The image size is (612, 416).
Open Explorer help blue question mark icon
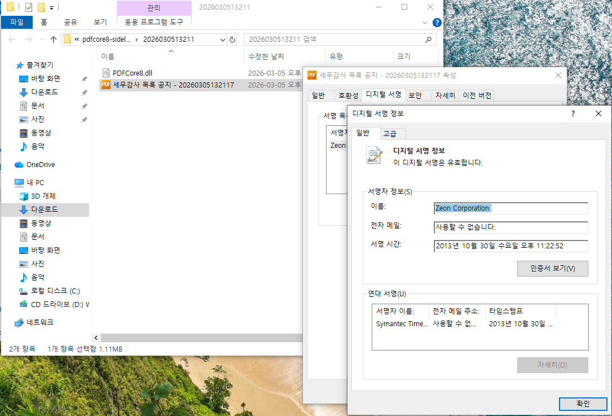click(436, 23)
